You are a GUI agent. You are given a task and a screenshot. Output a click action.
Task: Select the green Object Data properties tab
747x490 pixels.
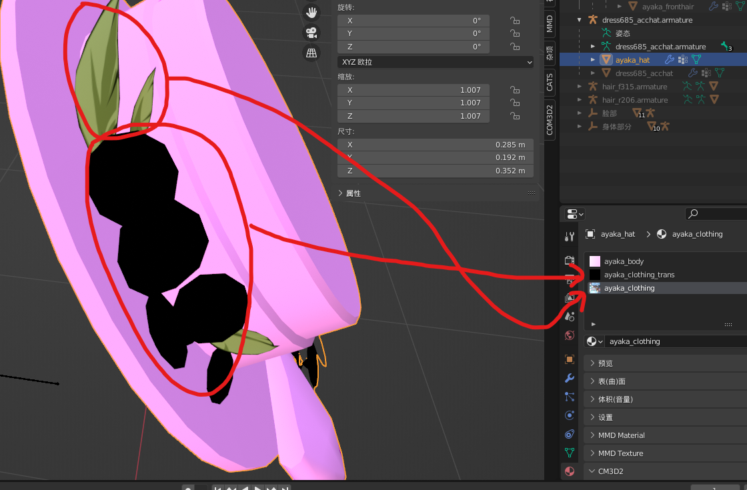point(569,453)
